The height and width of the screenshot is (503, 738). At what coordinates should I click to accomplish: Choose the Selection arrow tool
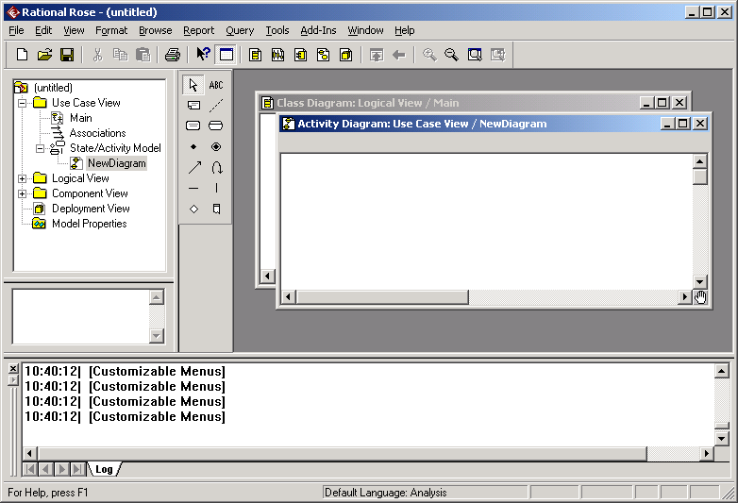193,85
